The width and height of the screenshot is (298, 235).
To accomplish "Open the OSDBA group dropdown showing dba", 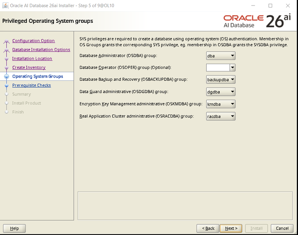I will click(x=221, y=56).
